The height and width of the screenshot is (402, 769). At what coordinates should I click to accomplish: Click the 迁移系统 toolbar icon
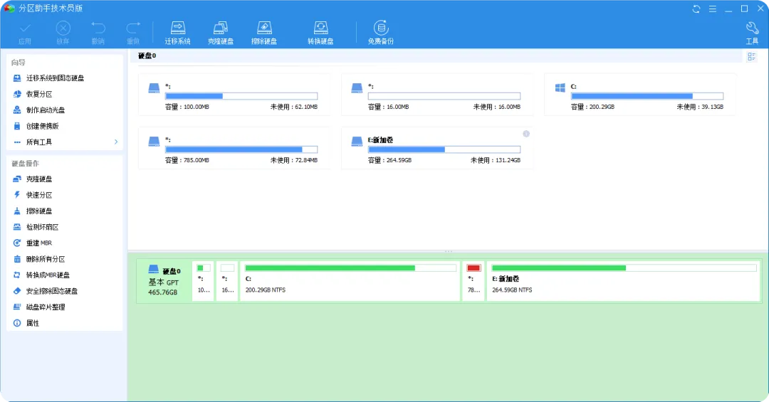click(177, 33)
